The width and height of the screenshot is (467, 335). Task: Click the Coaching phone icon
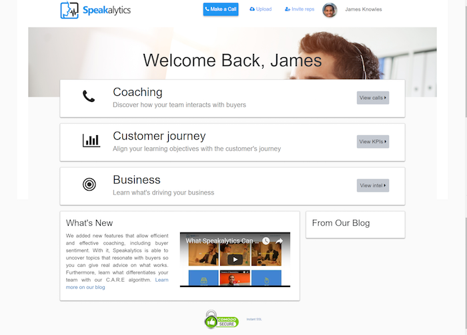[x=89, y=97]
